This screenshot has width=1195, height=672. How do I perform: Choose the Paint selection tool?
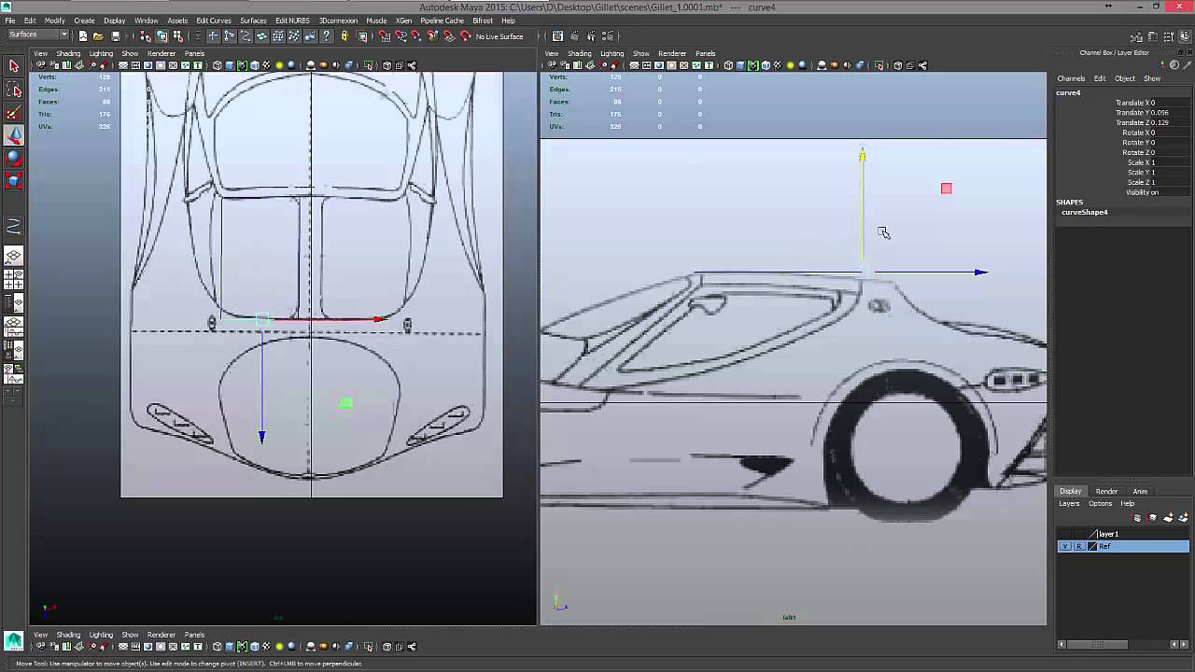click(x=13, y=113)
